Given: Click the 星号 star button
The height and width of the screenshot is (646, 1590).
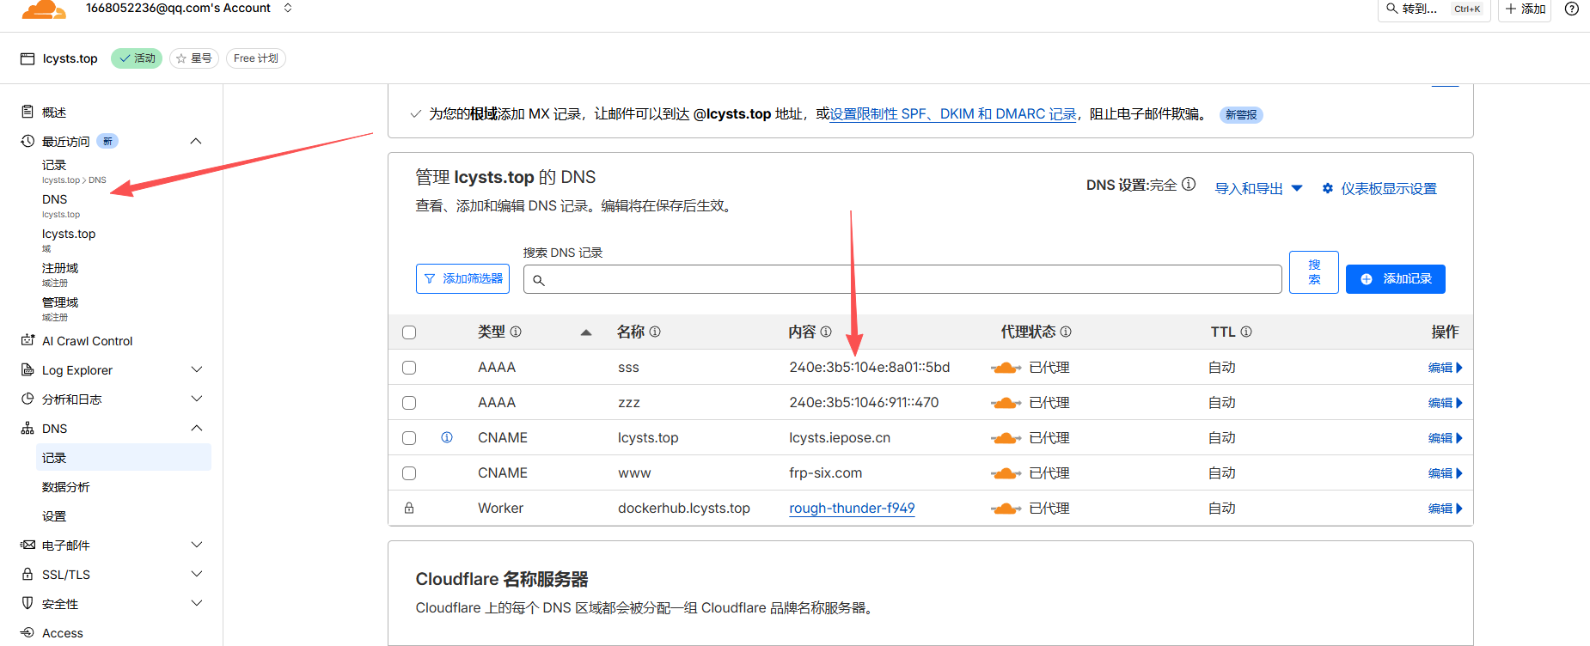Looking at the screenshot, I should [x=193, y=58].
